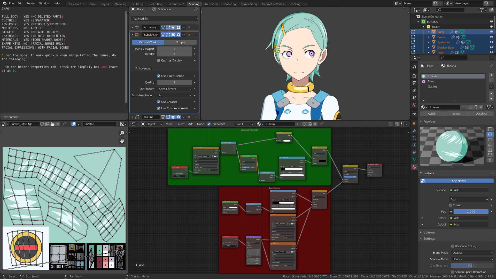
Task: Open UV Smooth Keep Corners dropdown
Action: [175, 89]
